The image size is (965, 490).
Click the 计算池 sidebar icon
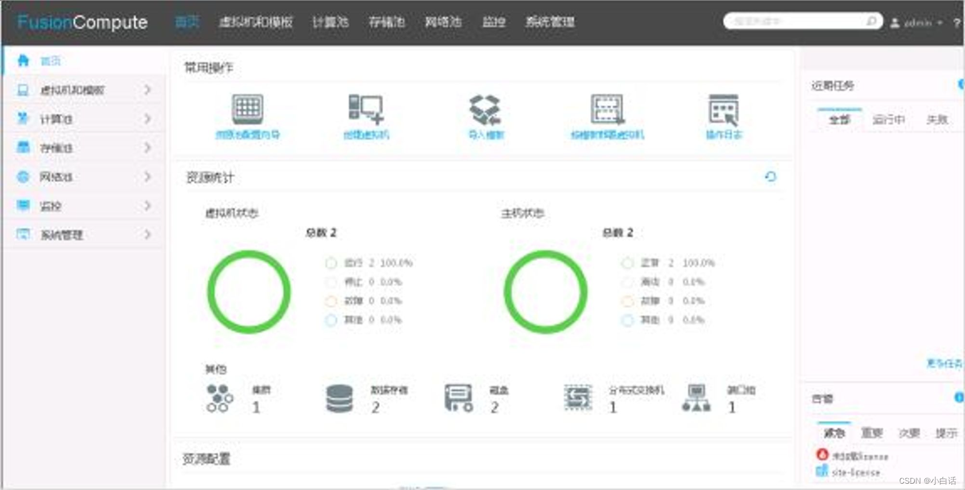pyautogui.click(x=23, y=118)
